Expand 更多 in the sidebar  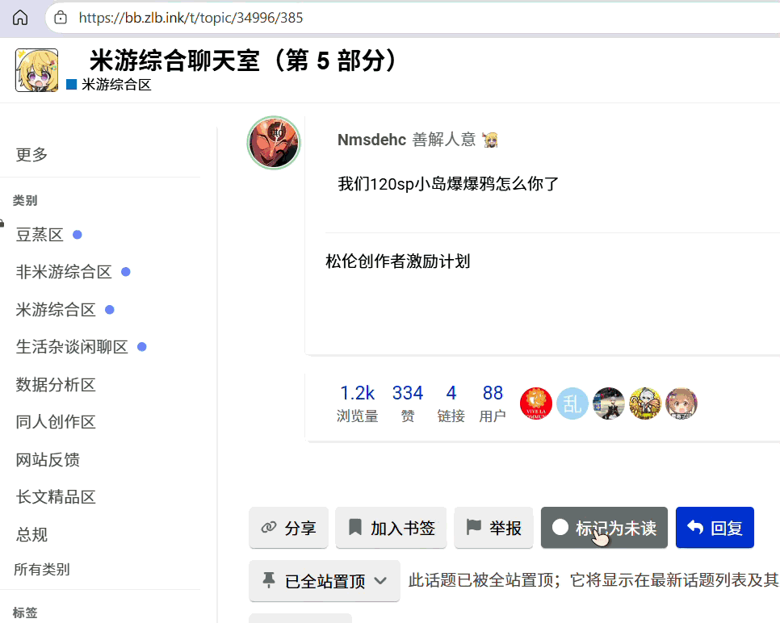(x=32, y=154)
